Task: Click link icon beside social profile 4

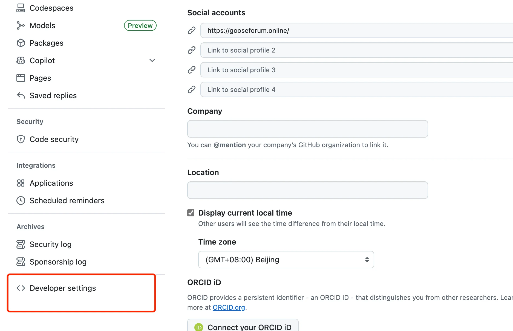Action: tap(192, 89)
